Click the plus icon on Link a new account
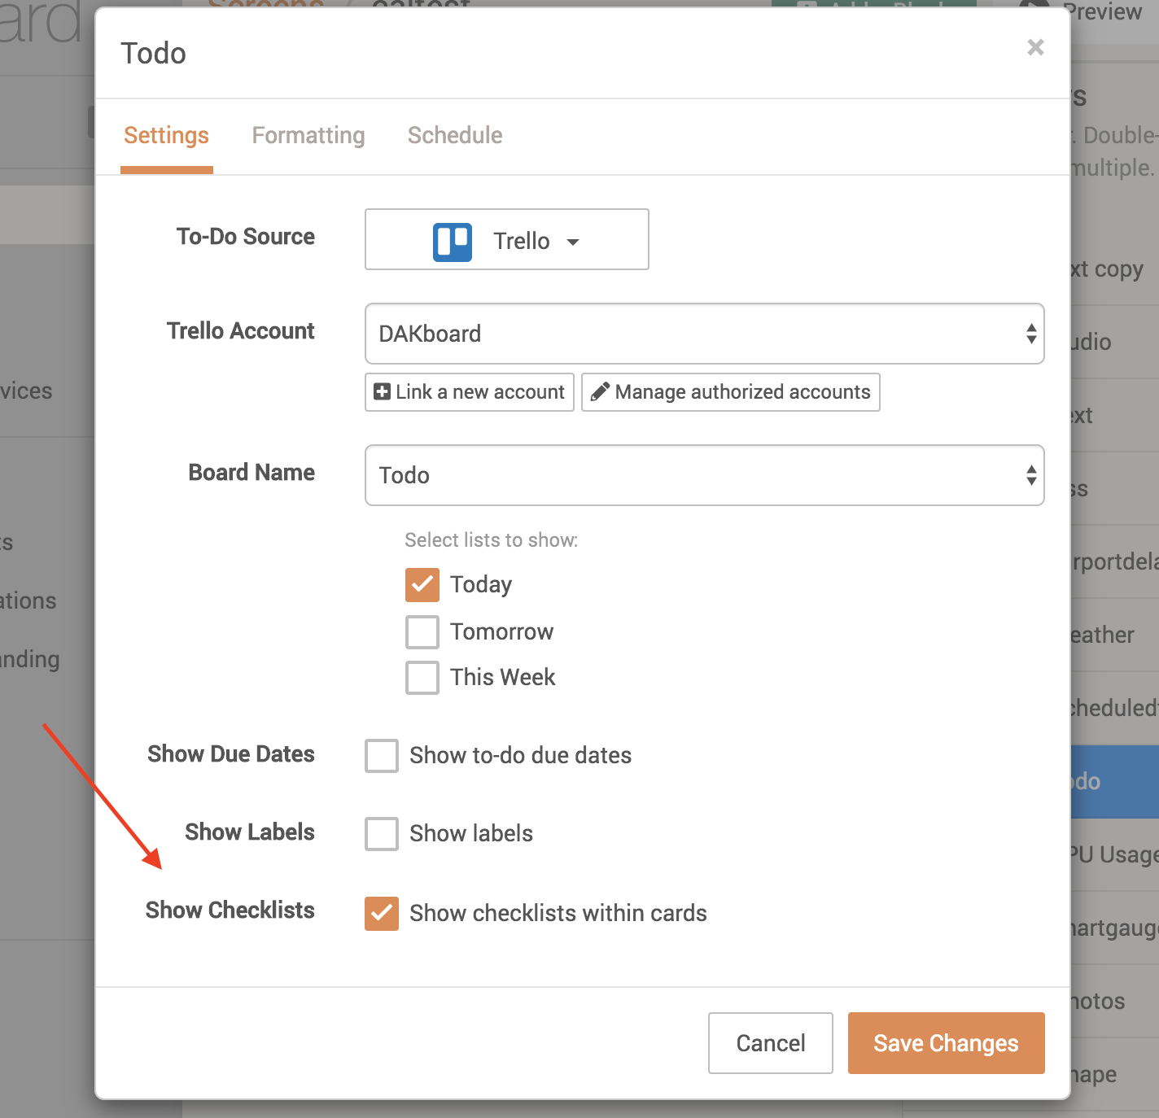Viewport: 1159px width, 1118px height. [381, 391]
